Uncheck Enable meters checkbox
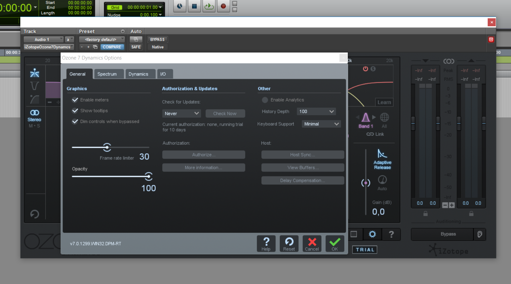Image resolution: width=511 pixels, height=284 pixels. 75,100
